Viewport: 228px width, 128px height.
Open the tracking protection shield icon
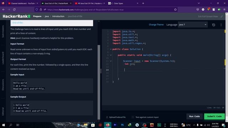[x=37, y=10]
